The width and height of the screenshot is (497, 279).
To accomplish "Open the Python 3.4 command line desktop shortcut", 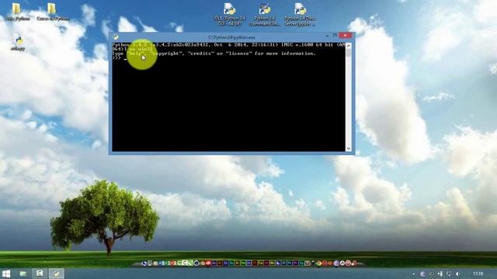I will click(x=264, y=15).
